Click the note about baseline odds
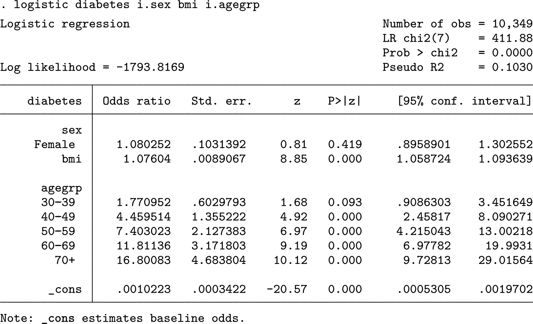 [122, 318]
